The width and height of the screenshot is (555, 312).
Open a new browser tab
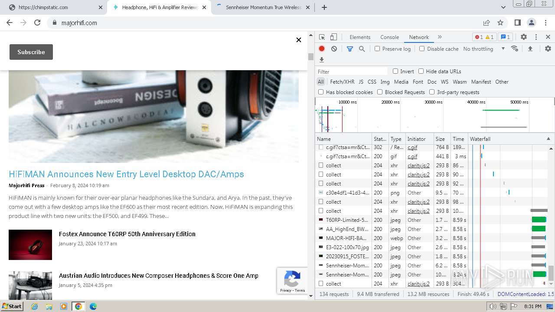point(324,7)
